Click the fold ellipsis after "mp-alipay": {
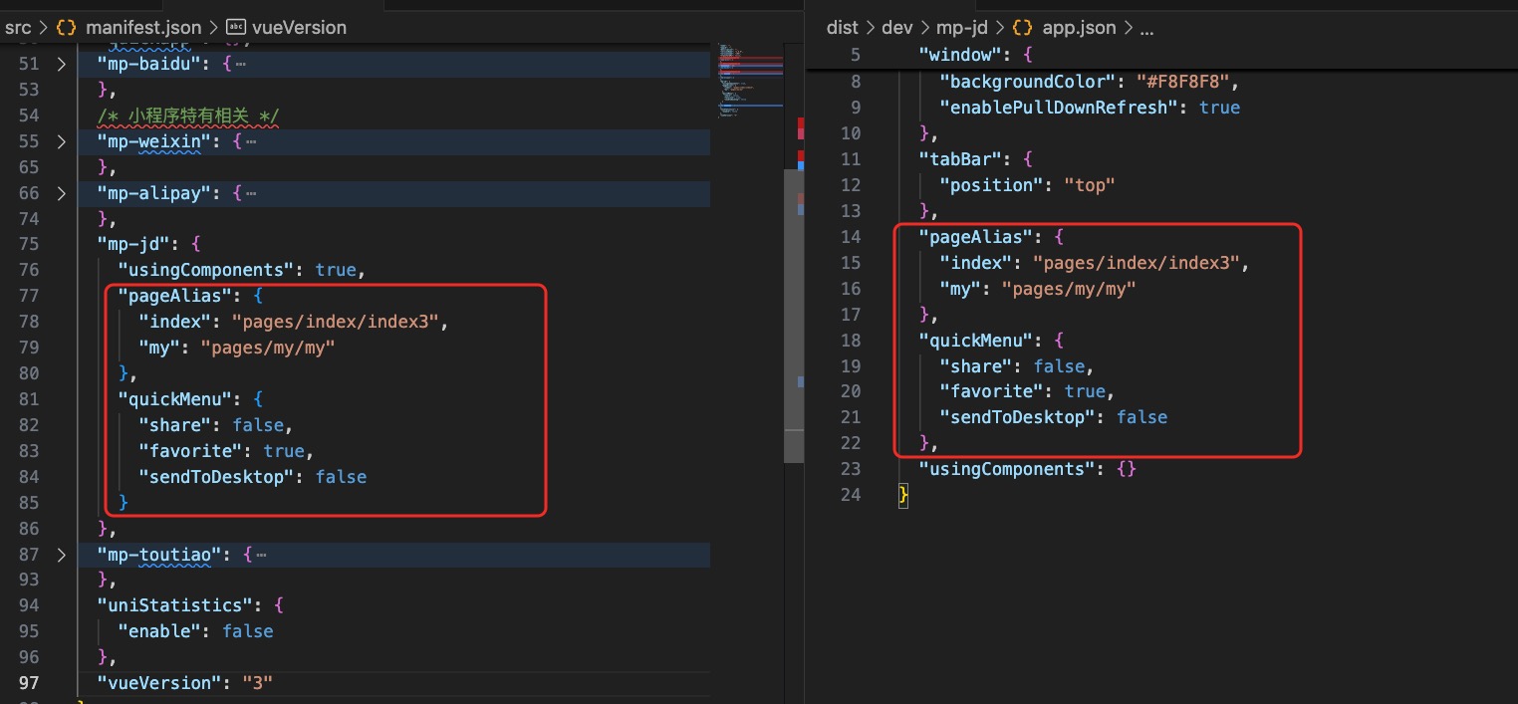 pos(250,193)
